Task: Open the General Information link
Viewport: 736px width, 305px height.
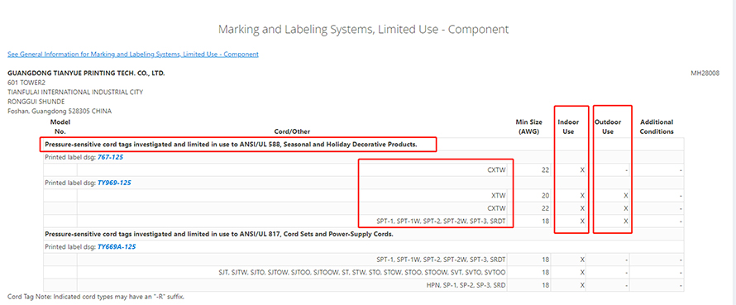Action: [x=133, y=55]
